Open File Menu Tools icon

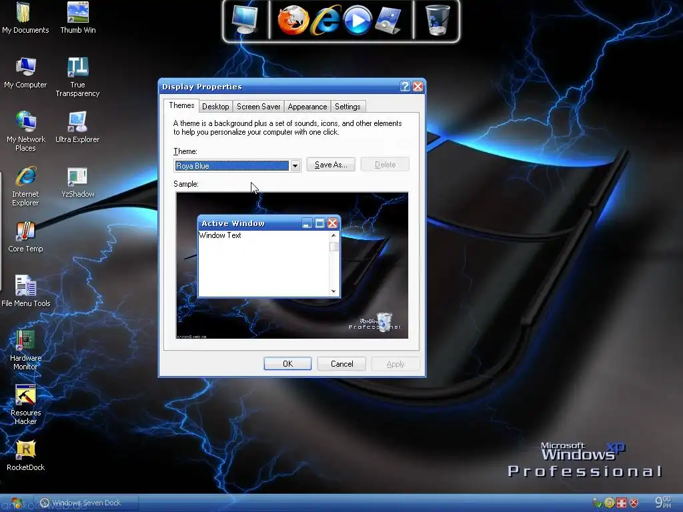pos(25,291)
